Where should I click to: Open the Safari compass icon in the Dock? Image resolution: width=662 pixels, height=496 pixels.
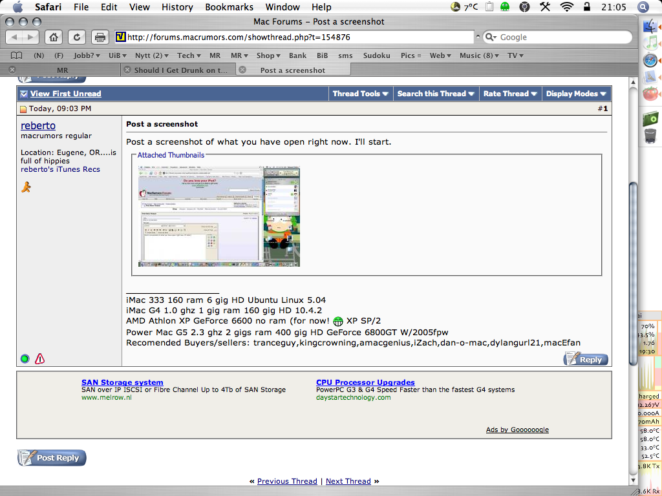(x=650, y=60)
